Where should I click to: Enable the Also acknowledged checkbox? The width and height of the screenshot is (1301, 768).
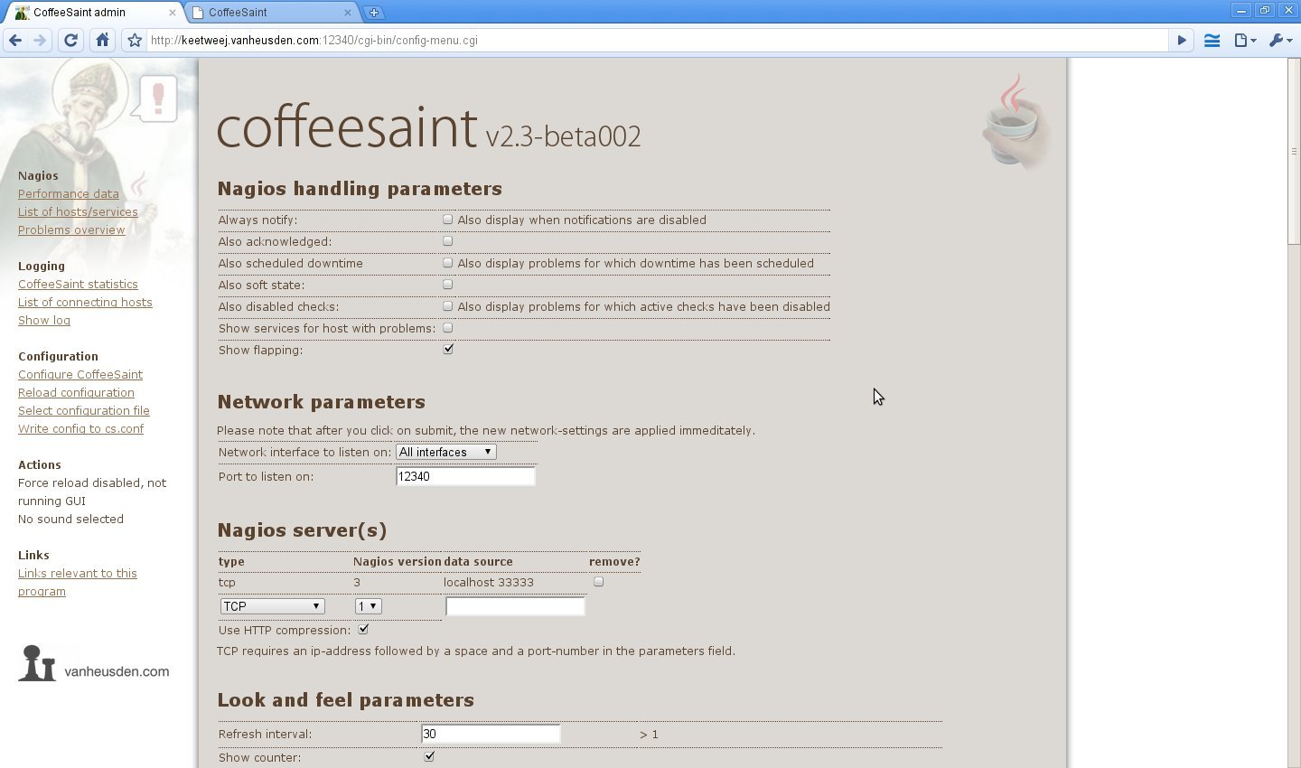click(447, 241)
